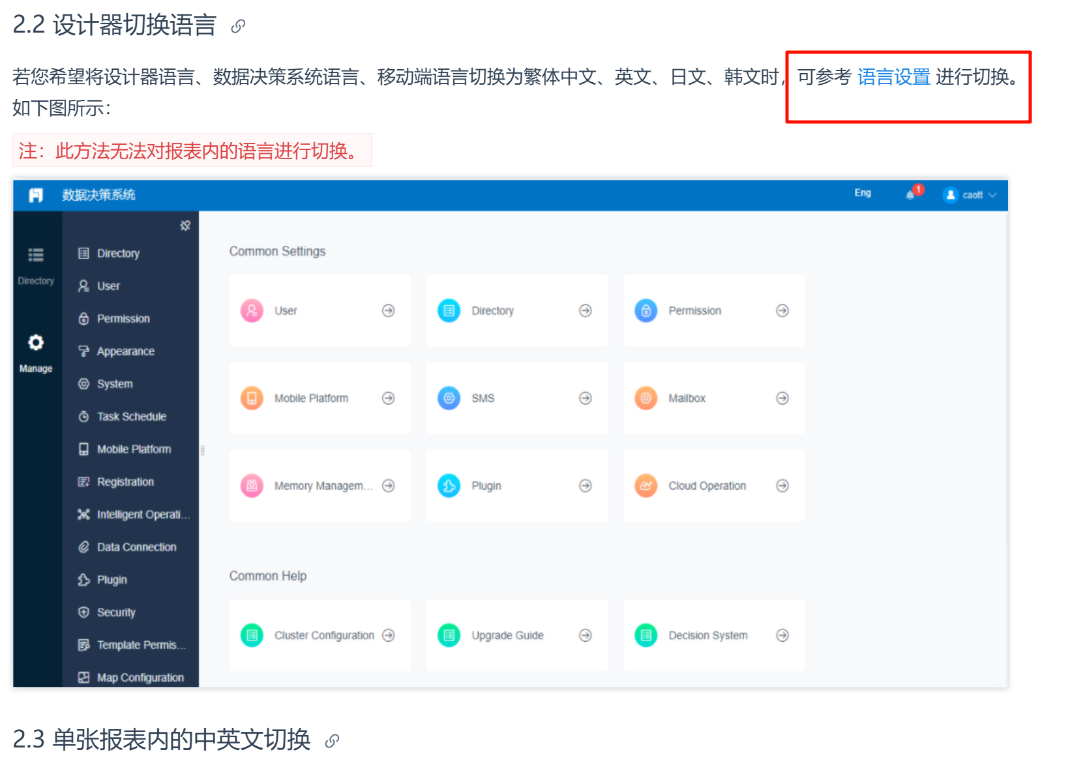Click the Cloud Operation card icon
This screenshot has width=1085, height=769.
(x=646, y=485)
